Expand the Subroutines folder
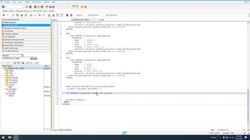 tap(5, 82)
